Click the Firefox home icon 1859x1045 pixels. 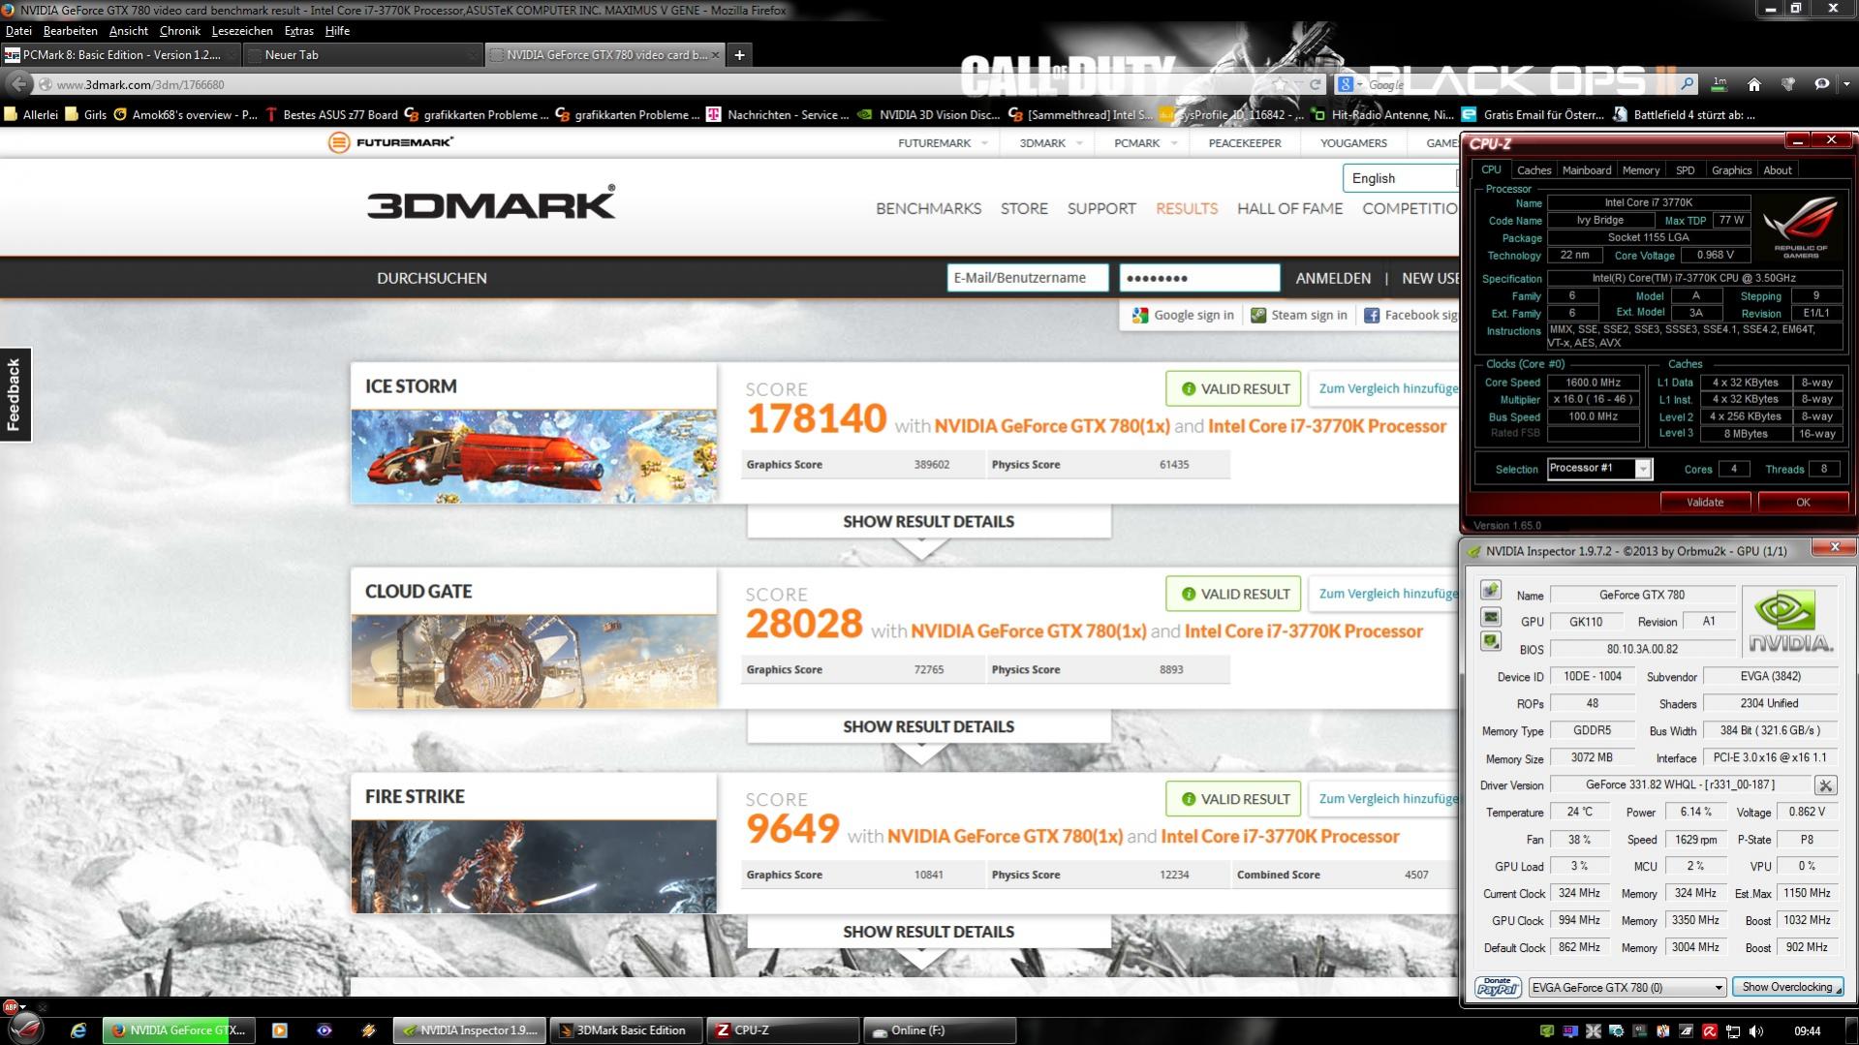coord(1753,84)
